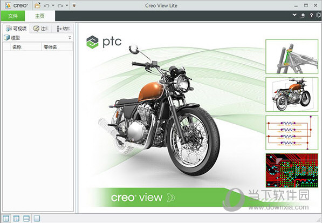Open the Customize Quick Access Toolbar dropdown

point(74,5)
